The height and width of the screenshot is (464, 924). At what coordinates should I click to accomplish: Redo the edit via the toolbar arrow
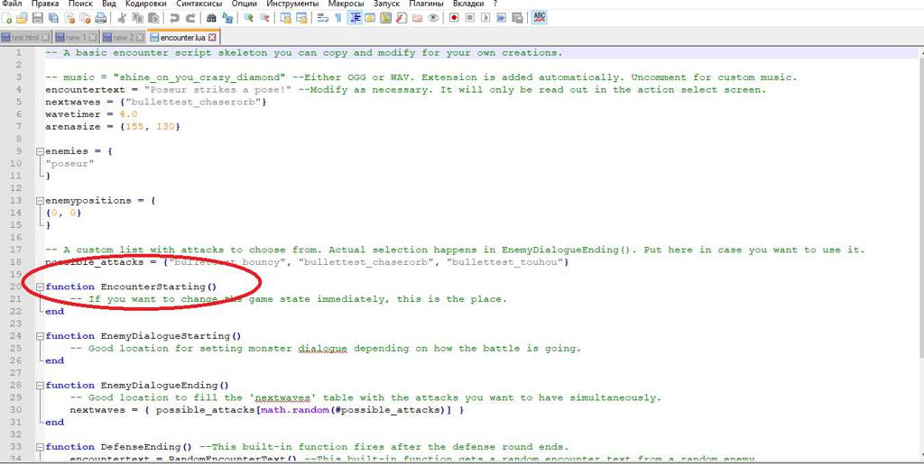tap(190, 18)
